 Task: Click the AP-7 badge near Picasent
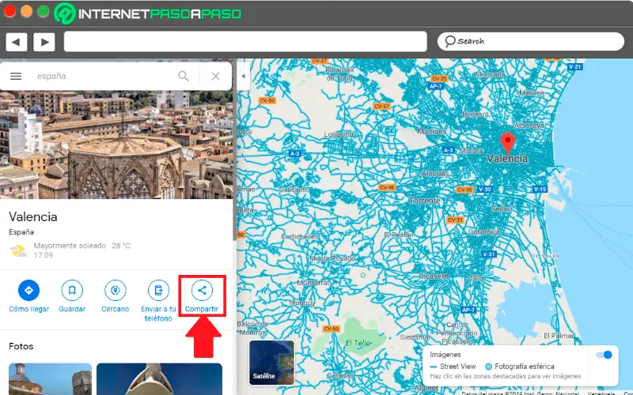click(468, 310)
